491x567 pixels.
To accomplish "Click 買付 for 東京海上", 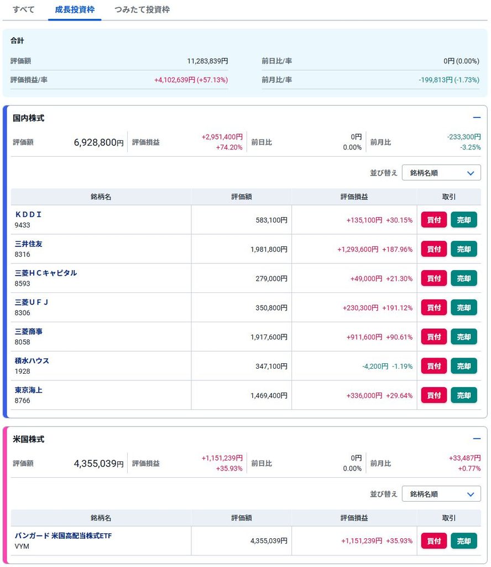I will tap(434, 395).
